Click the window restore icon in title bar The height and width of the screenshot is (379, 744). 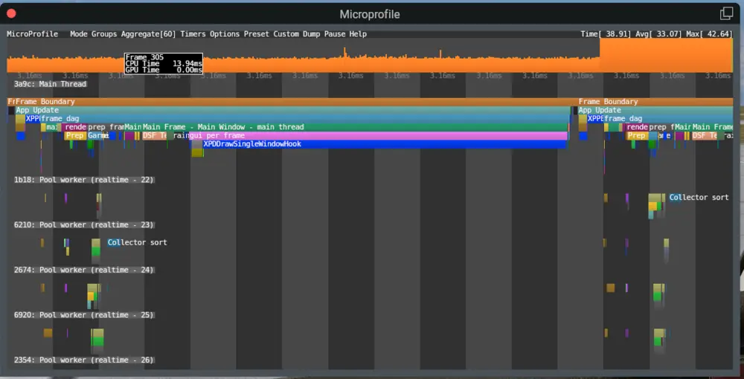click(726, 13)
